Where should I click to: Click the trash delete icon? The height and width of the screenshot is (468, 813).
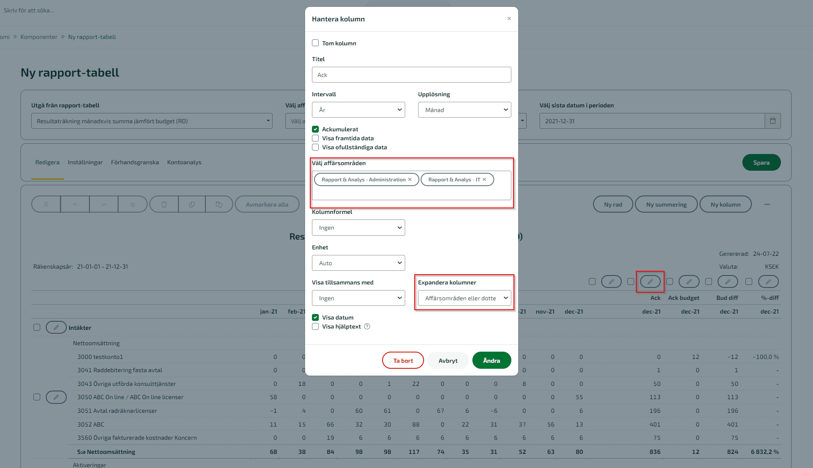tap(164, 204)
